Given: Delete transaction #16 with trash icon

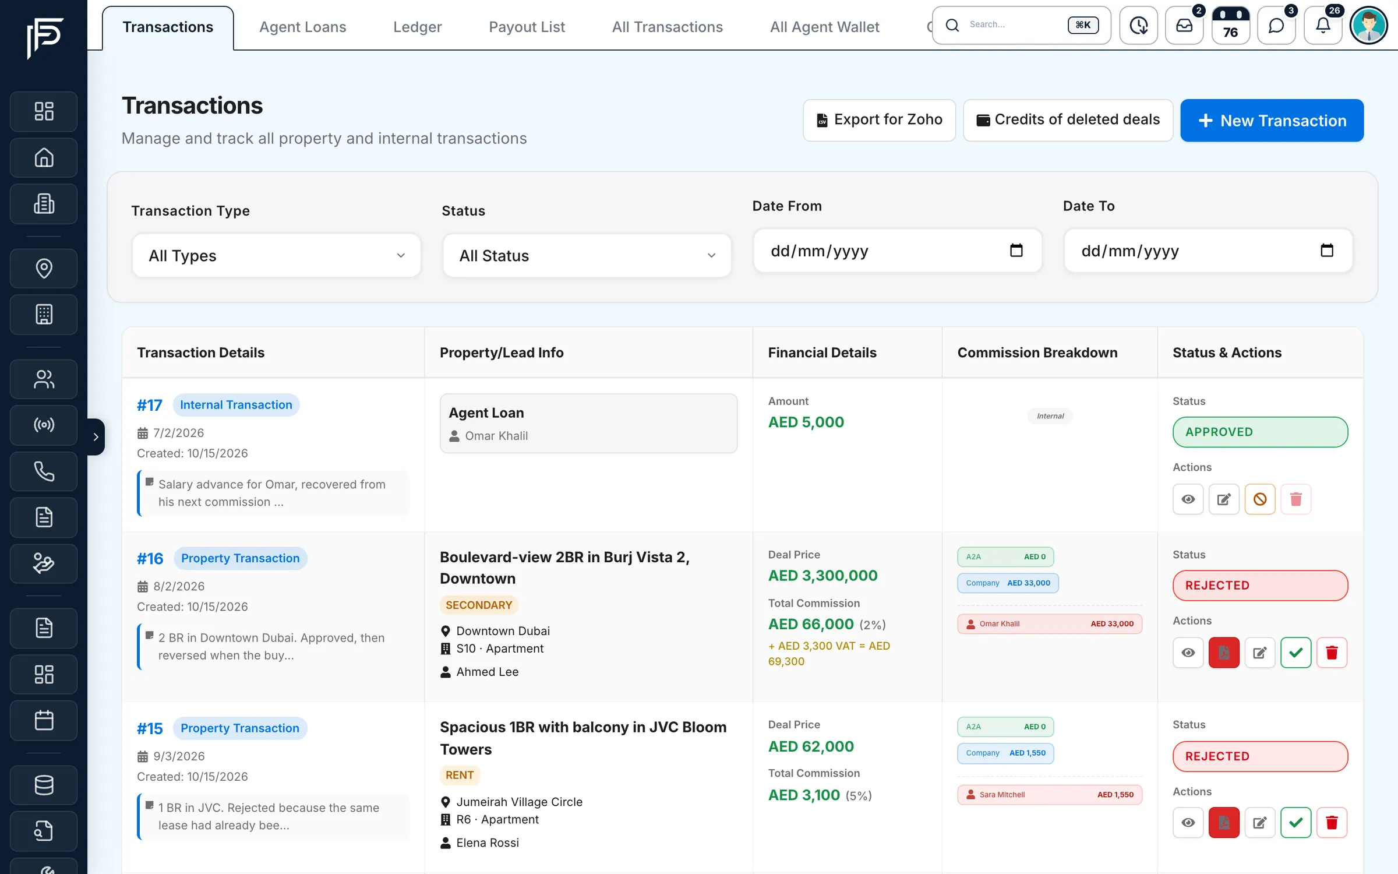Looking at the screenshot, I should point(1332,653).
